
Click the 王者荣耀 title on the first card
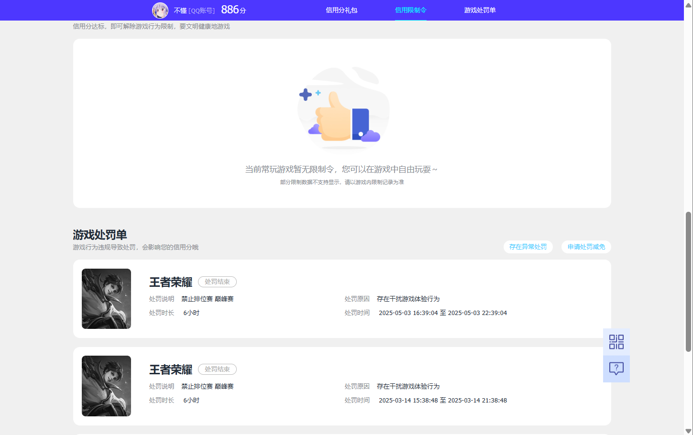coord(170,282)
